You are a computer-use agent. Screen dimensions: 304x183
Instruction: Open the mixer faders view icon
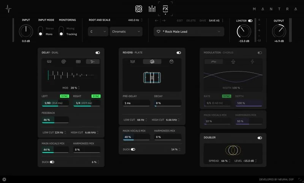(152, 9)
